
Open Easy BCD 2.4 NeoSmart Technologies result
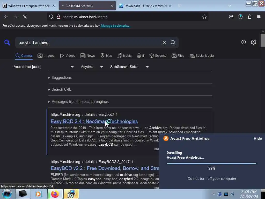[94, 122]
